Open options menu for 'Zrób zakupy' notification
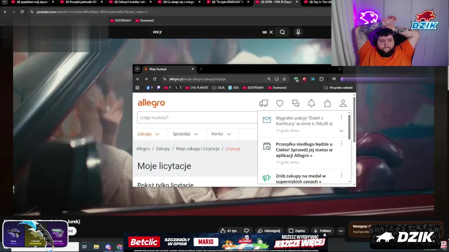Viewport: 449px width, 252px height. click(x=341, y=175)
